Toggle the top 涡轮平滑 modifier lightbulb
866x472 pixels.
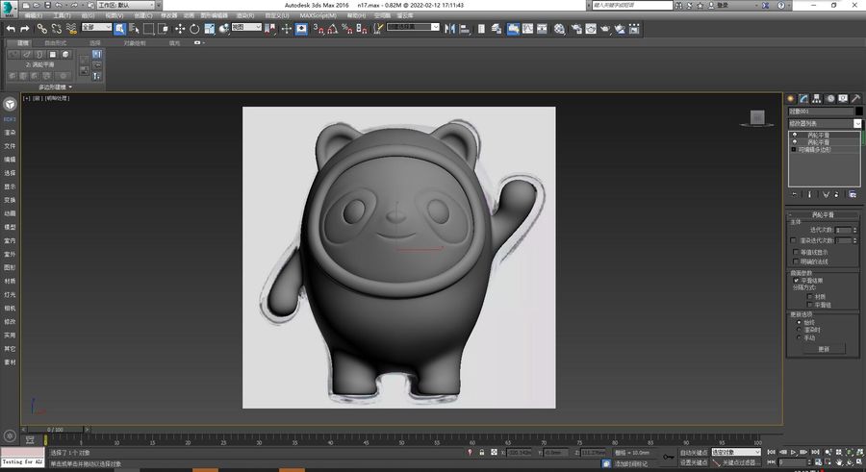coord(795,135)
